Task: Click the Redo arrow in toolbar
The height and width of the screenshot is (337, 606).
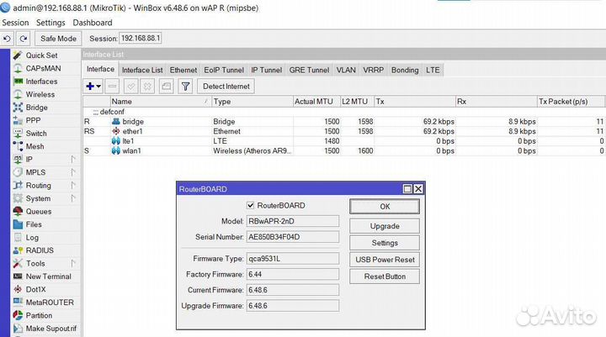Action: [24, 39]
